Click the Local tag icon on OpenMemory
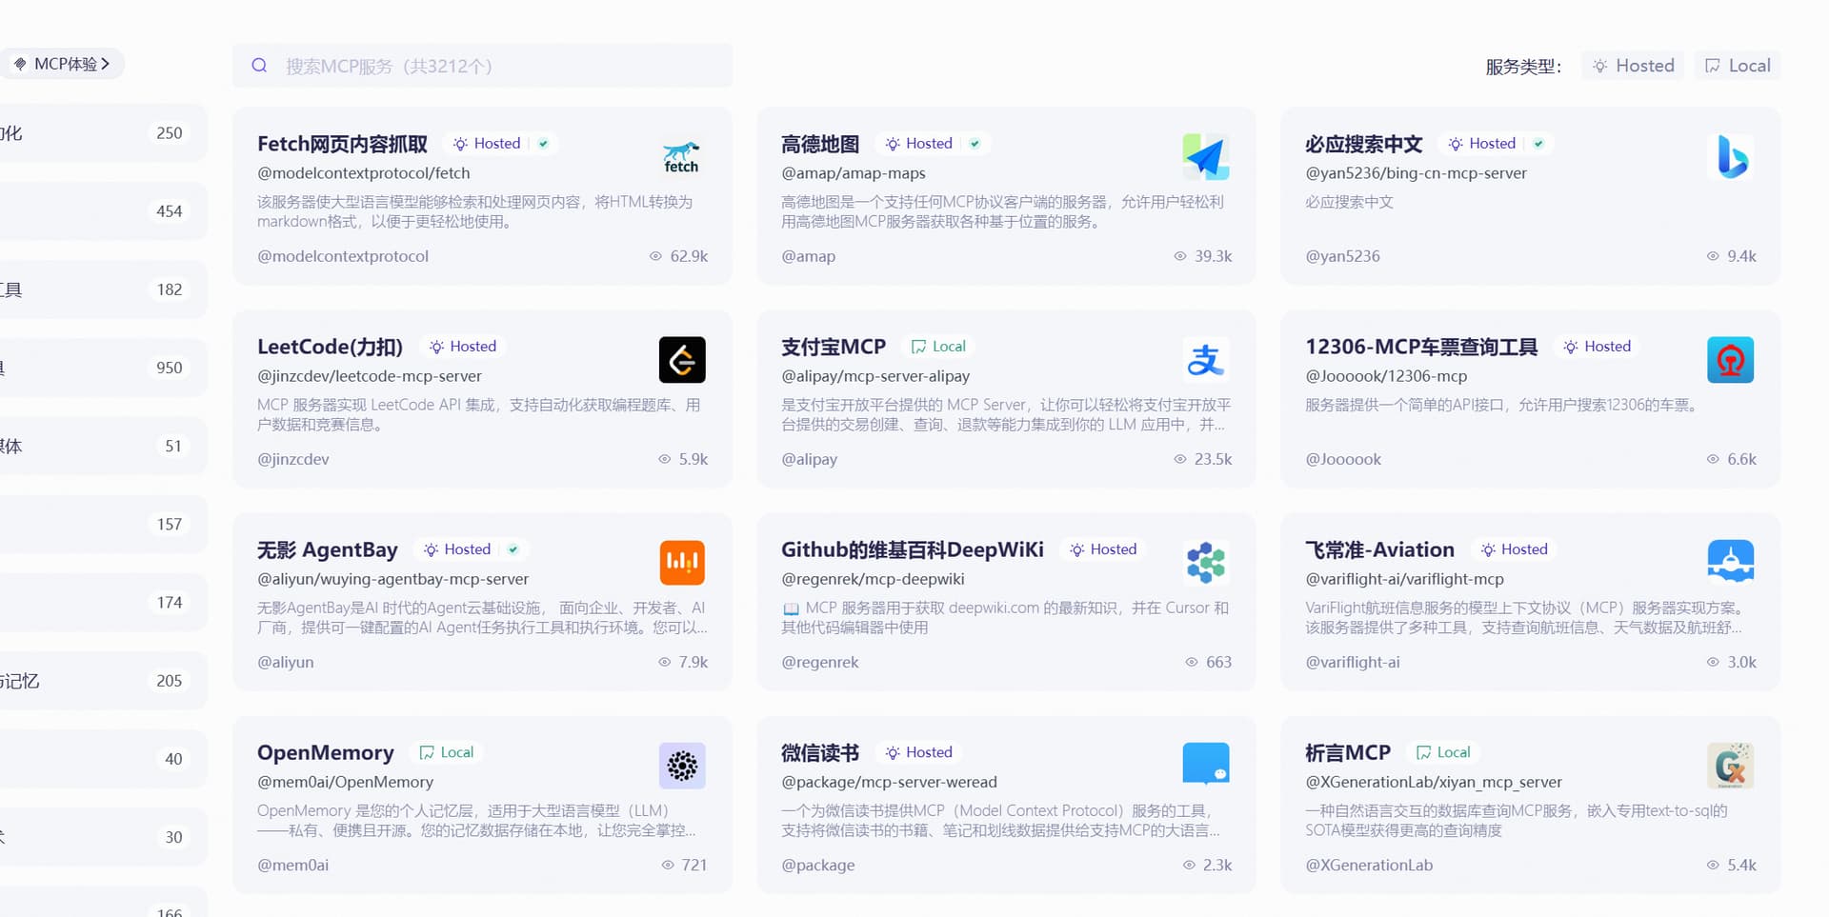The width and height of the screenshot is (1829, 917). click(427, 752)
